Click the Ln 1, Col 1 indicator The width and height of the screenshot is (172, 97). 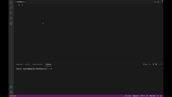(x=128, y=96)
